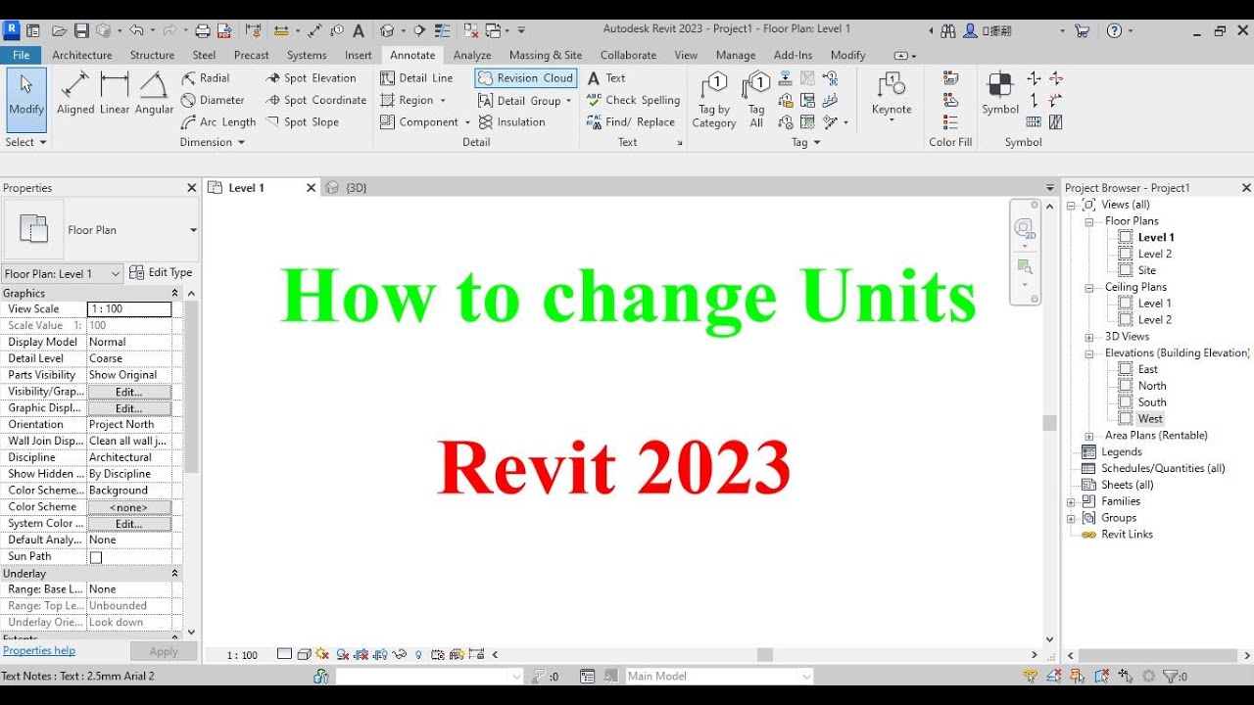Viewport: 1254px width, 705px height.
Task: Switch to the Manage ribbon tab
Action: (x=735, y=55)
